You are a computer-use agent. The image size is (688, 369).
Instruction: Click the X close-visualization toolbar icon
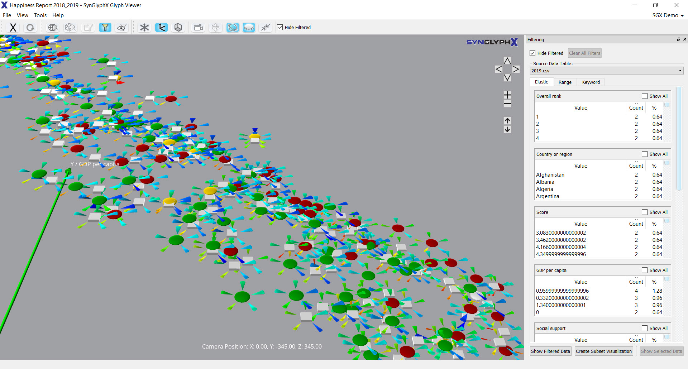coord(13,28)
